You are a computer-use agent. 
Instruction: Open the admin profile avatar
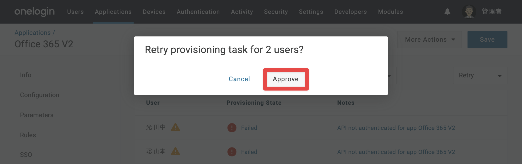coord(469,12)
